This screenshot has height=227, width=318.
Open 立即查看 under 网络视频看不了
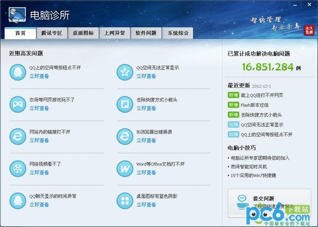39,172
